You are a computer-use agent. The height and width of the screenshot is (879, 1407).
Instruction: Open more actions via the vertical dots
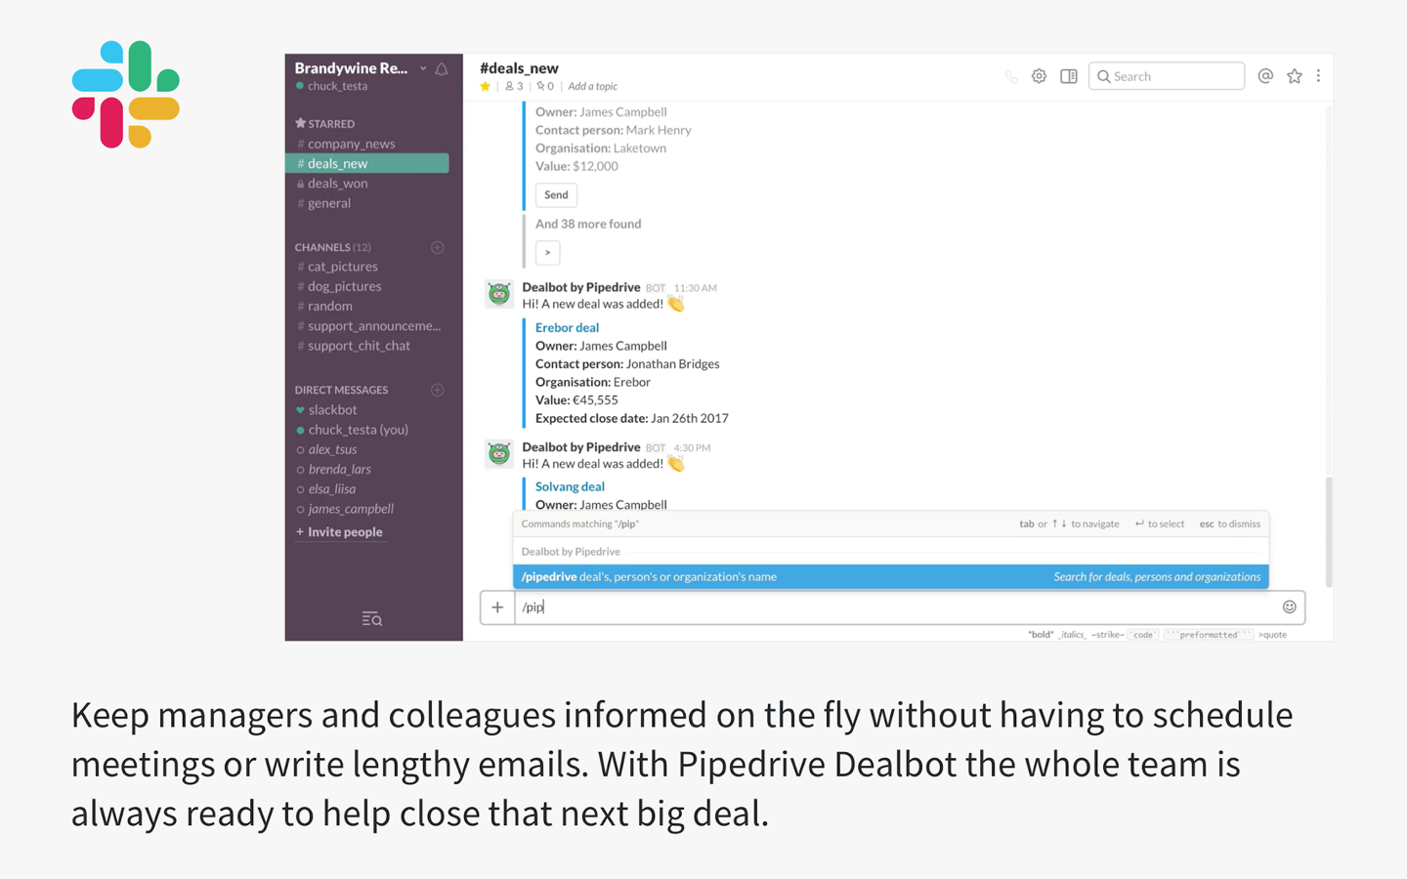[x=1318, y=75]
